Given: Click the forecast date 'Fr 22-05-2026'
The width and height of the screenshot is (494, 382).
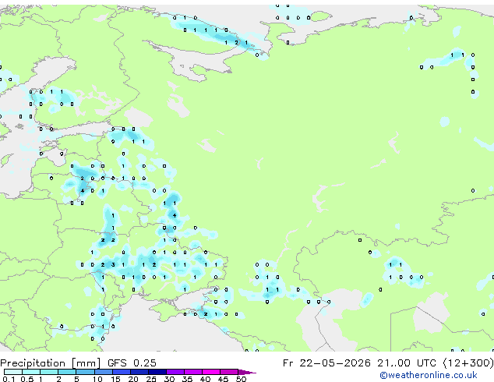Looking at the screenshot, I should 326,363.
